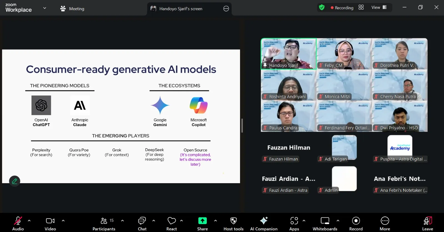Select Dwi Priyatno - HSO video tile
This screenshot has height=232, width=444.
[x=400, y=116]
